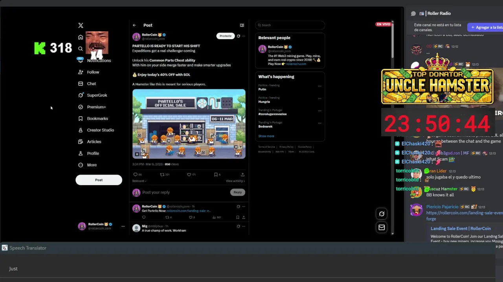503x282 pixels.
Task: Open more dots beside Bednarek trend
Action: 319,123
